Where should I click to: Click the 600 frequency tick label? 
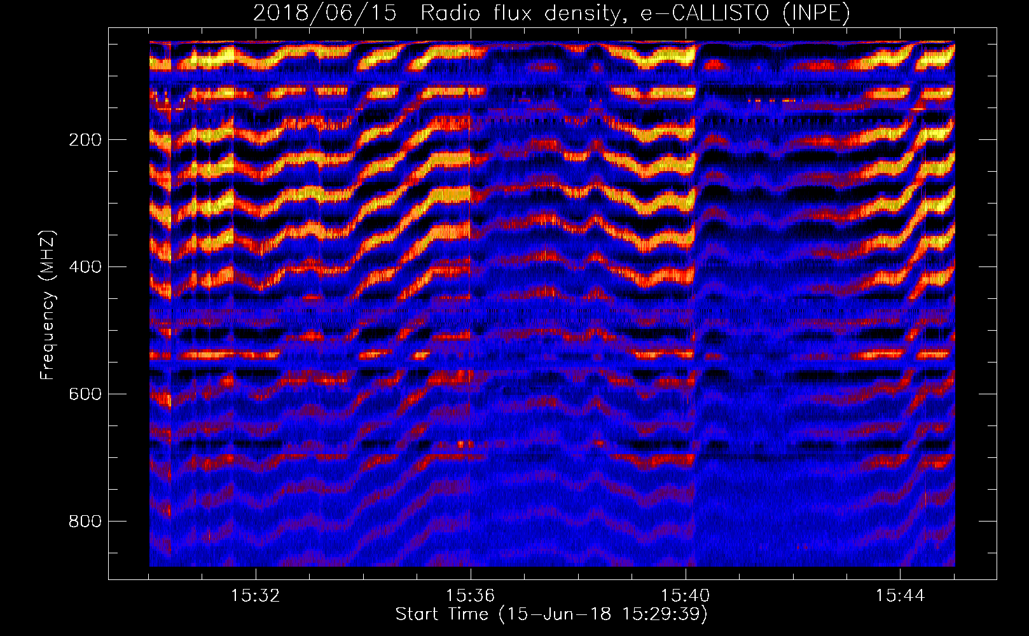click(x=85, y=394)
